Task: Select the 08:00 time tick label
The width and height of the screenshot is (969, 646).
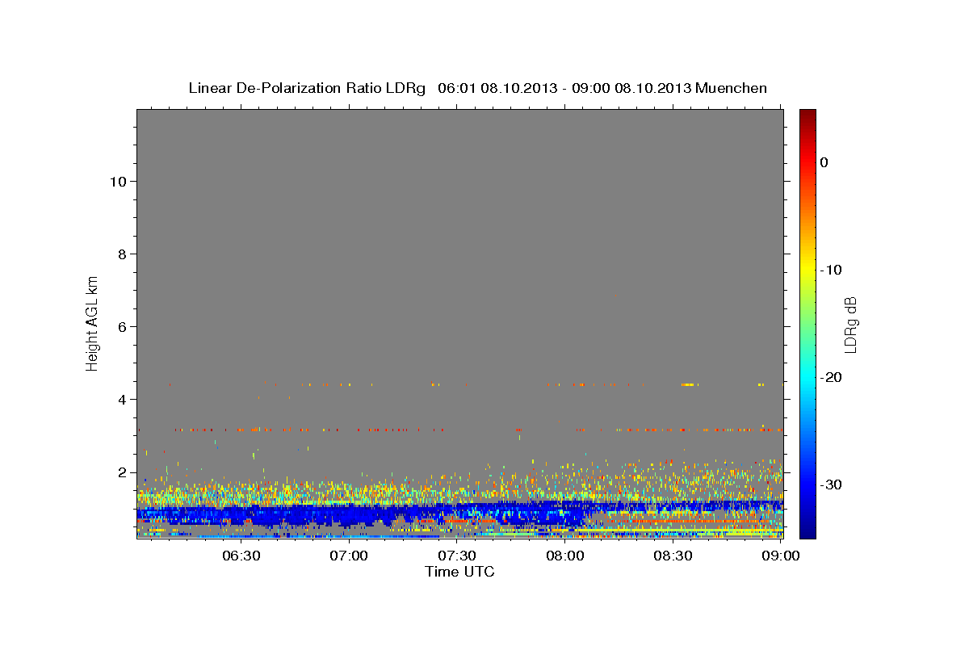Action: [565, 556]
